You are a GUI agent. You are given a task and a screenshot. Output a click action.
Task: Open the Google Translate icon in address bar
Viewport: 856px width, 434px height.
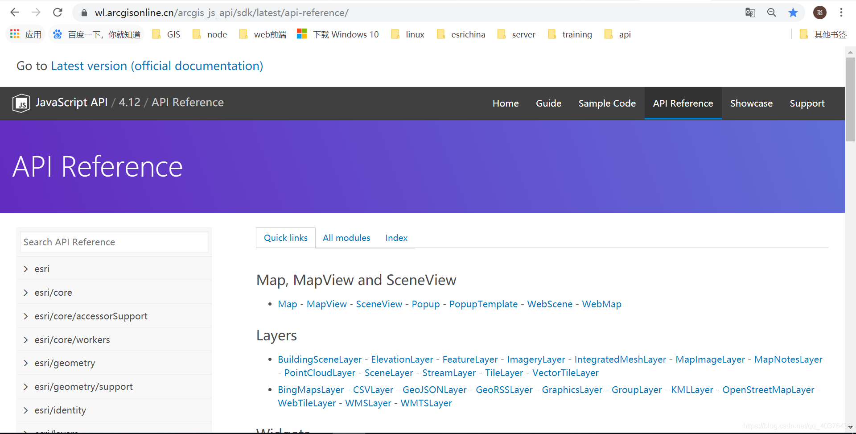[750, 12]
